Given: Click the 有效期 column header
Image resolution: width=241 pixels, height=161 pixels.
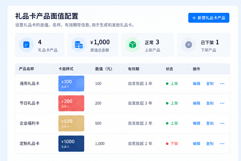Looking at the screenshot, I should pos(134,69).
